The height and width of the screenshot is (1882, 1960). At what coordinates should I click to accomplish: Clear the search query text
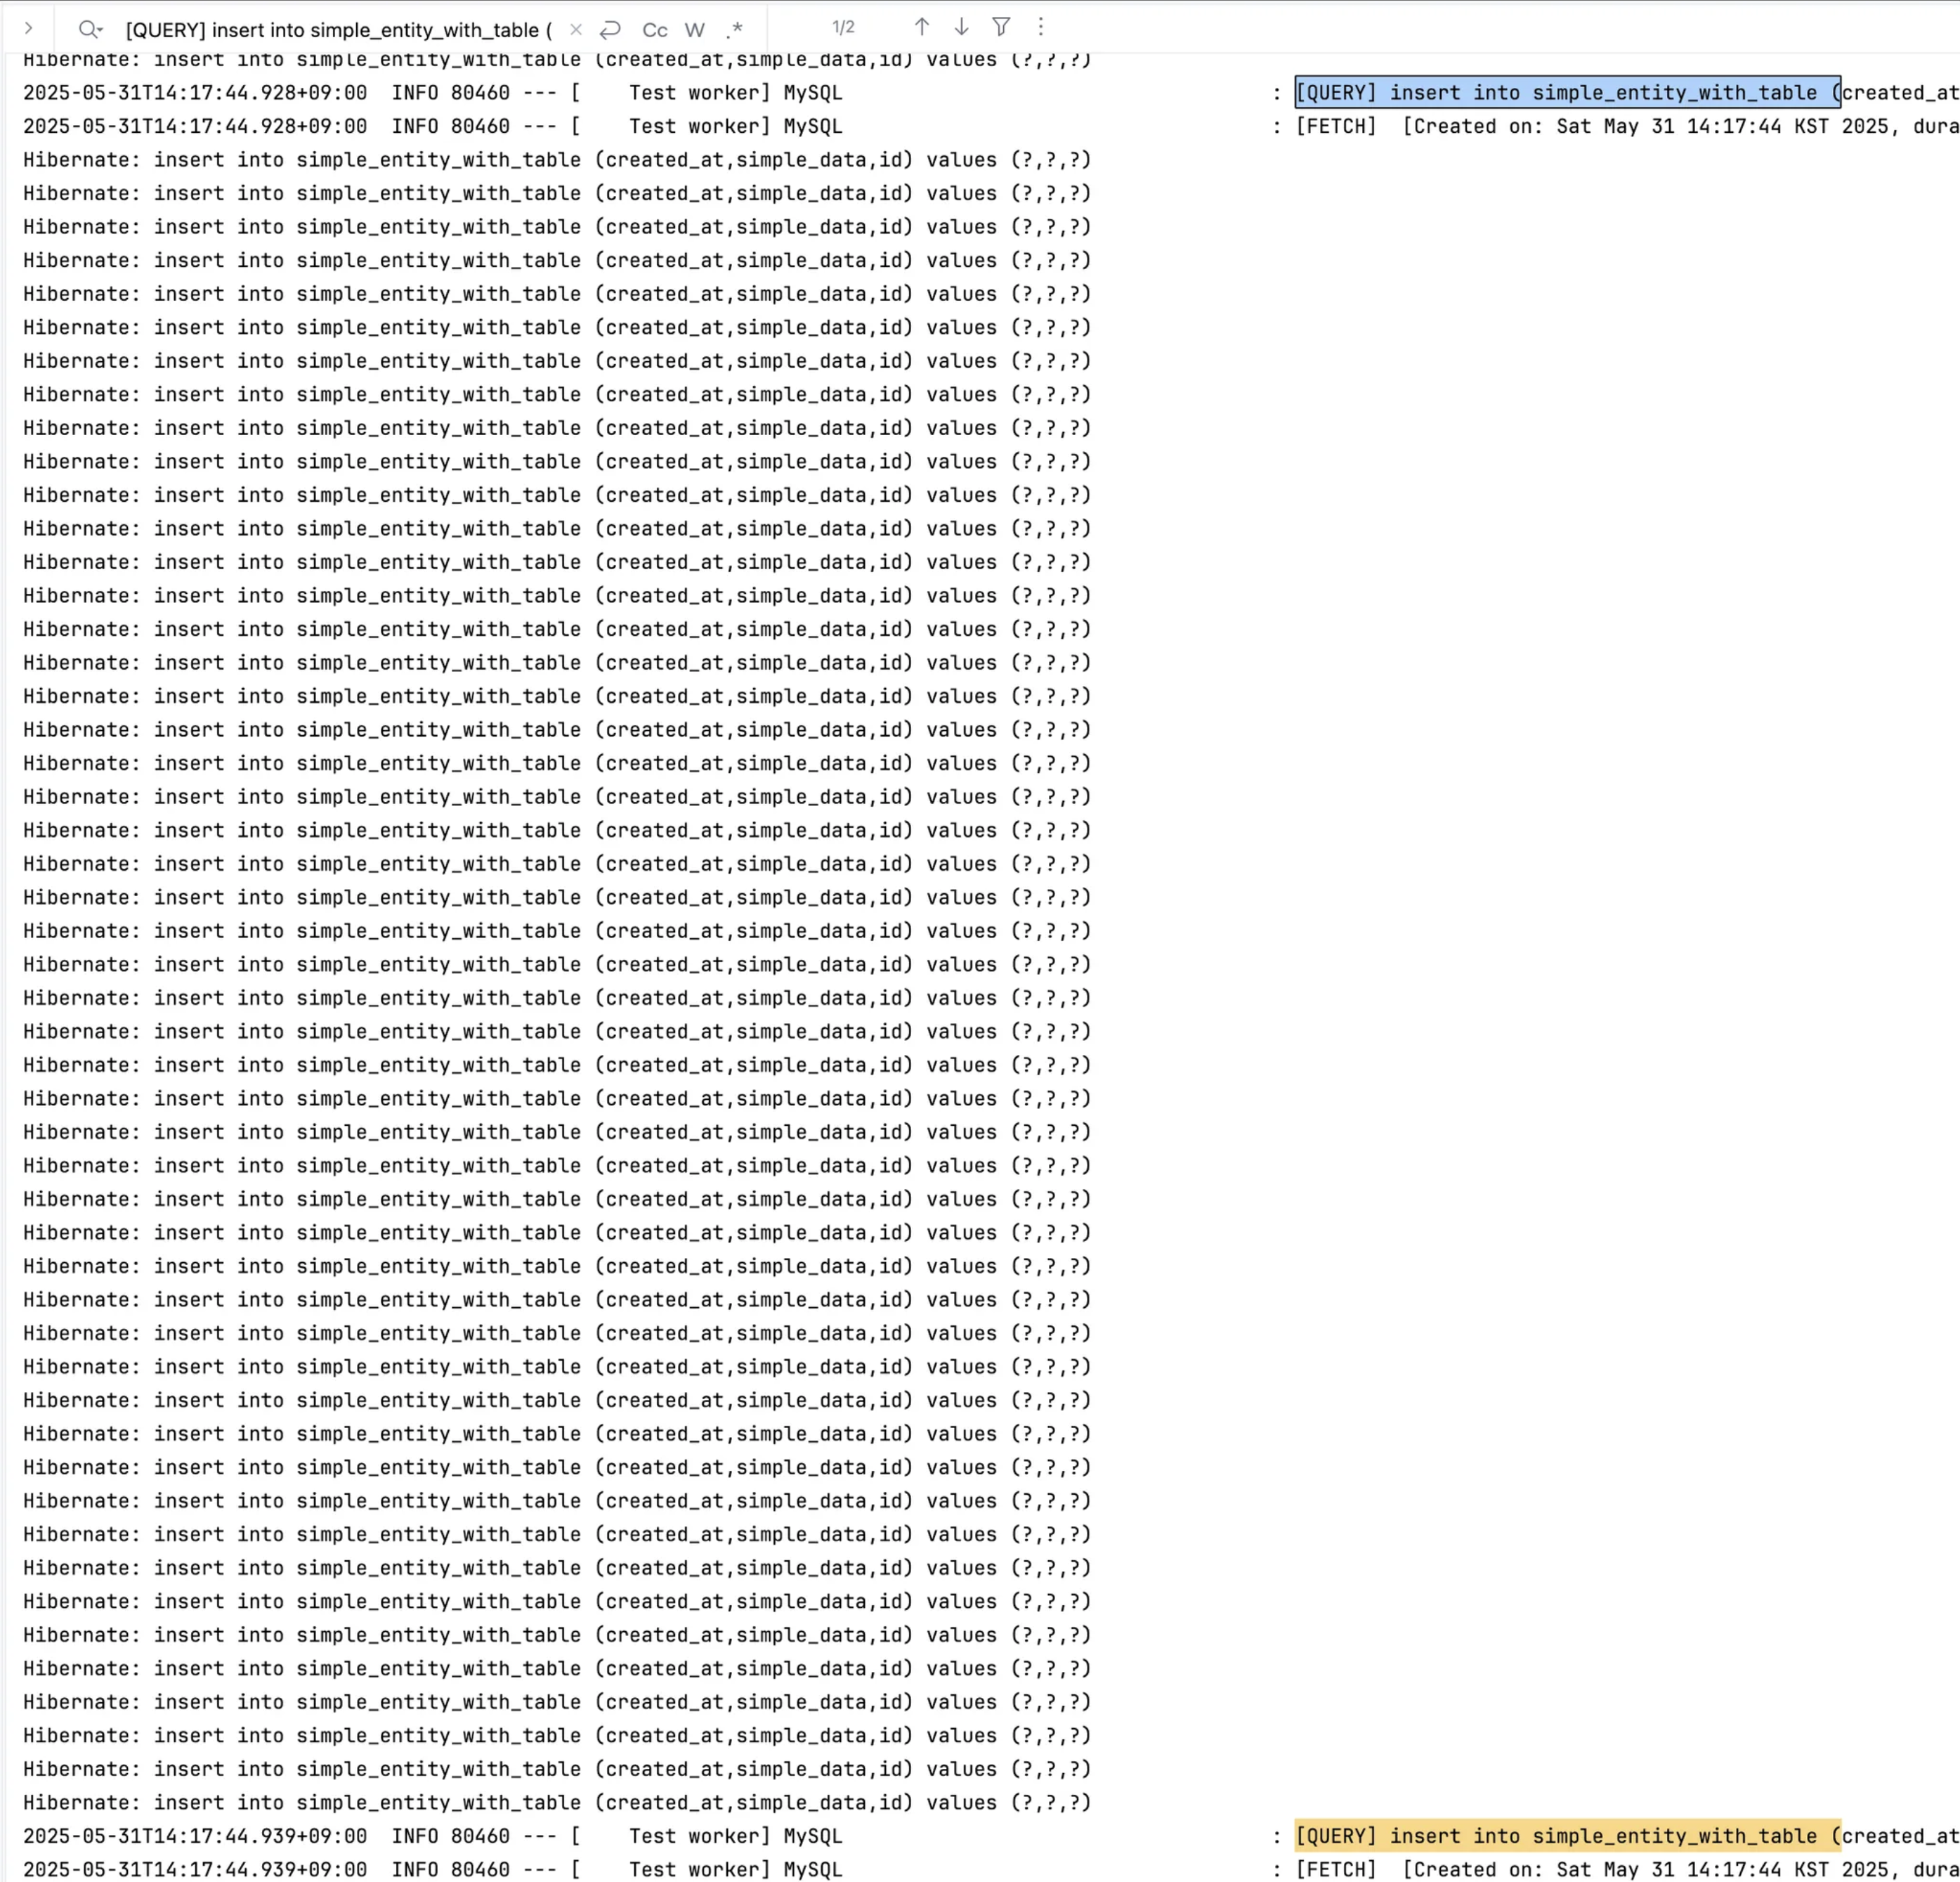(576, 29)
